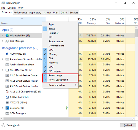
Task: Click the ATKOSD2 process icon
Action: tap(7, 102)
